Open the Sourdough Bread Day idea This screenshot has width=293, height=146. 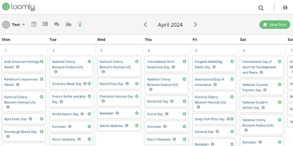(21, 132)
